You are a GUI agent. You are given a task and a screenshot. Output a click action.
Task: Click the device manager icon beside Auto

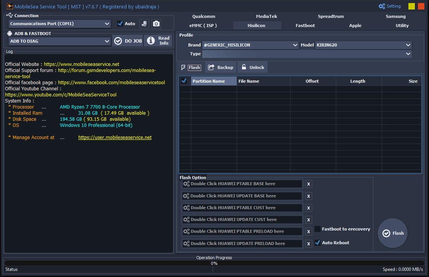144,24
